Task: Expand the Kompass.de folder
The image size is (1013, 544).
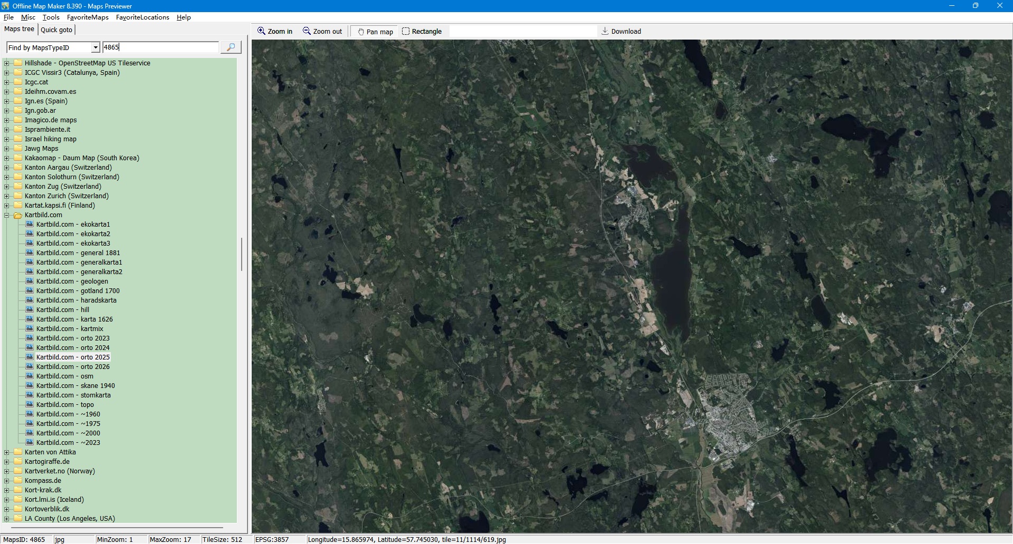Action: coord(7,481)
